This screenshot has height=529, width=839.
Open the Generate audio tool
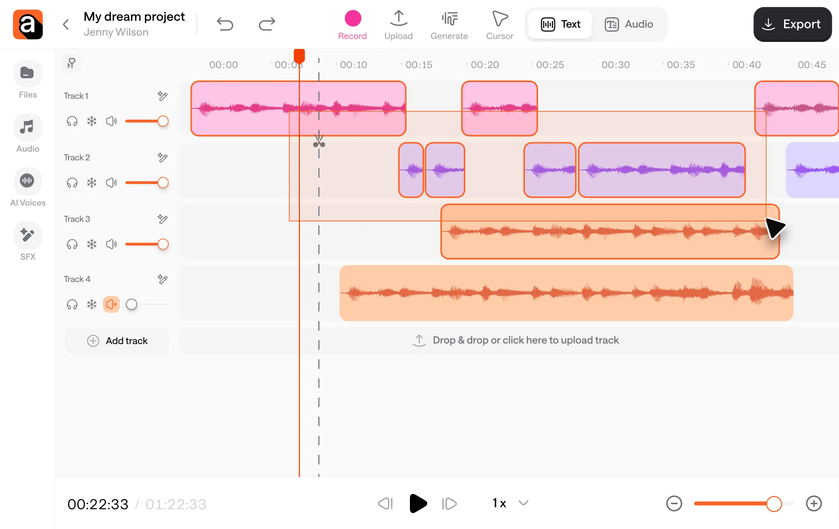pos(449,25)
